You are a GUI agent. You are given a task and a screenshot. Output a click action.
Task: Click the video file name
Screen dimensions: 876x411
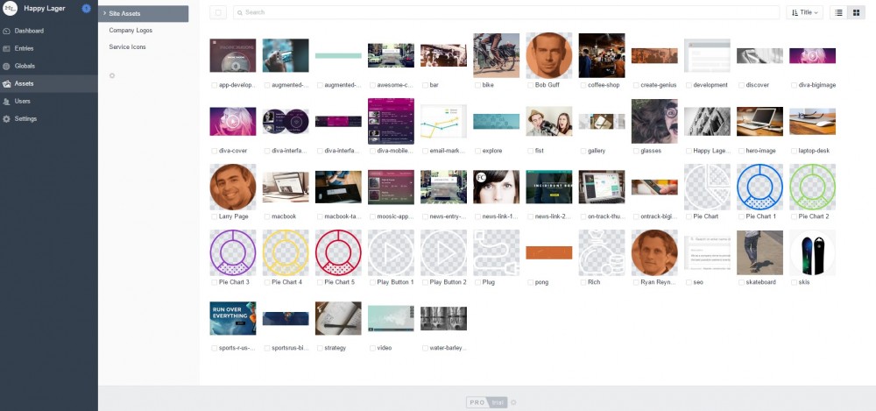click(x=385, y=348)
